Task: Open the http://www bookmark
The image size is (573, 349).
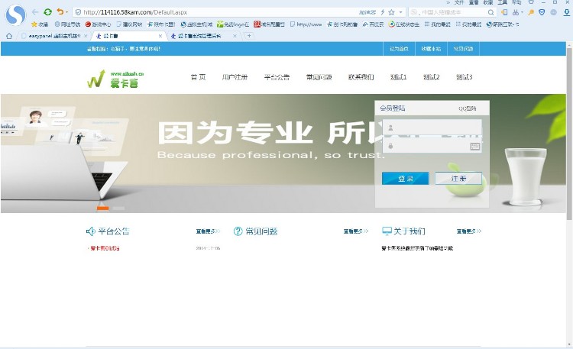Action: tap(306, 24)
